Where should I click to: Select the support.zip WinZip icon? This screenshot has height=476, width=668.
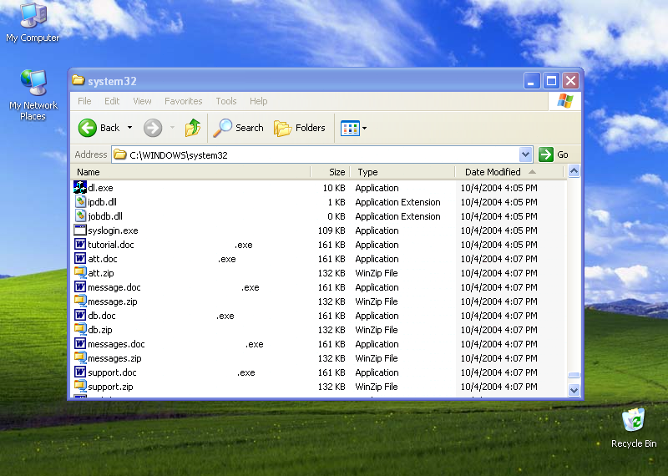click(80, 386)
